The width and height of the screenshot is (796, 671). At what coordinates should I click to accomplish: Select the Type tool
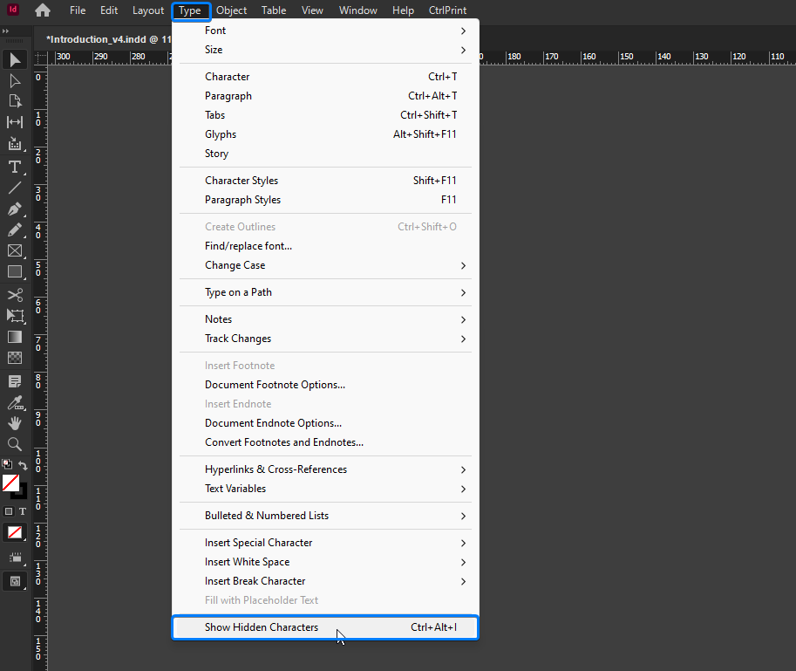pos(15,167)
